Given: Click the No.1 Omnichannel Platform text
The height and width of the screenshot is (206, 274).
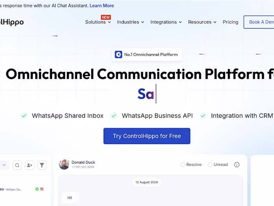Looking at the screenshot, I should click(151, 55).
